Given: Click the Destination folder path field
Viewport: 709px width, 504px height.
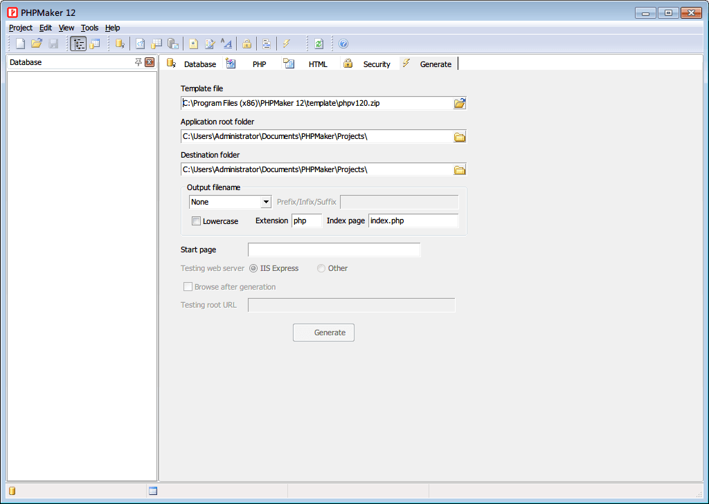Looking at the screenshot, I should click(316, 169).
